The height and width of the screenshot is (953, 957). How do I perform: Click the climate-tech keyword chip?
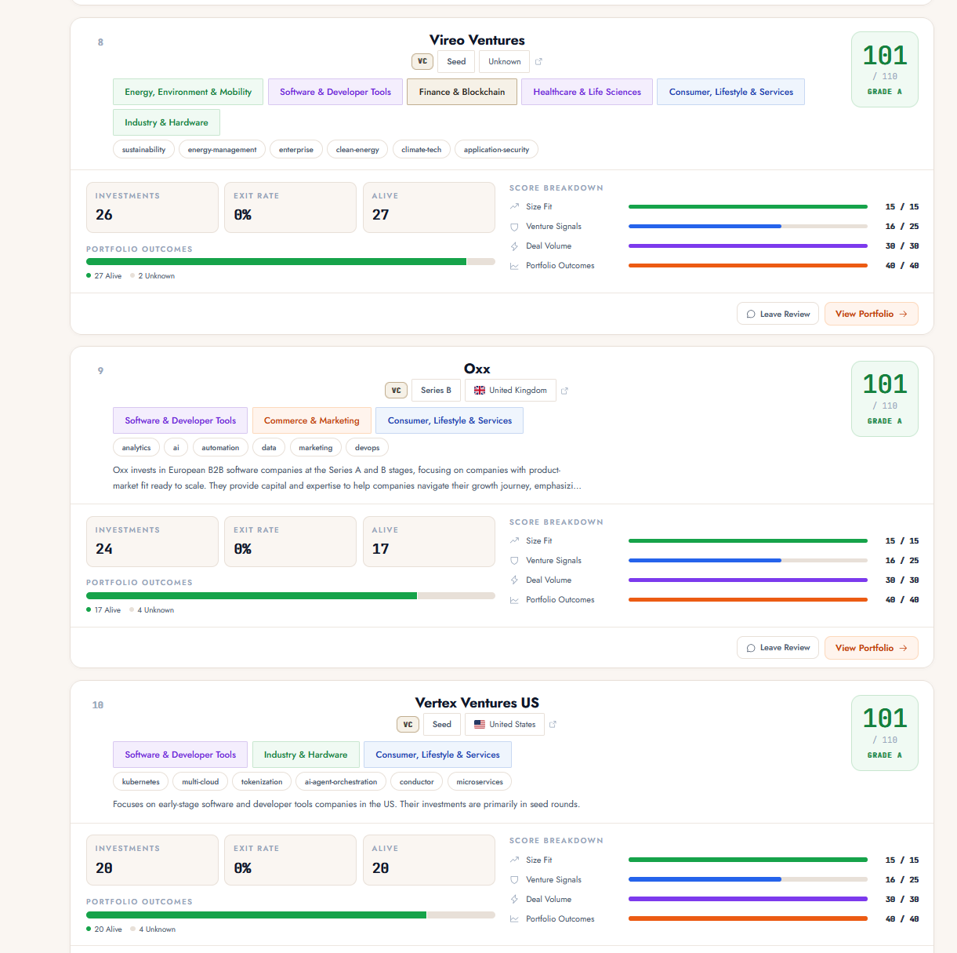[x=422, y=150]
